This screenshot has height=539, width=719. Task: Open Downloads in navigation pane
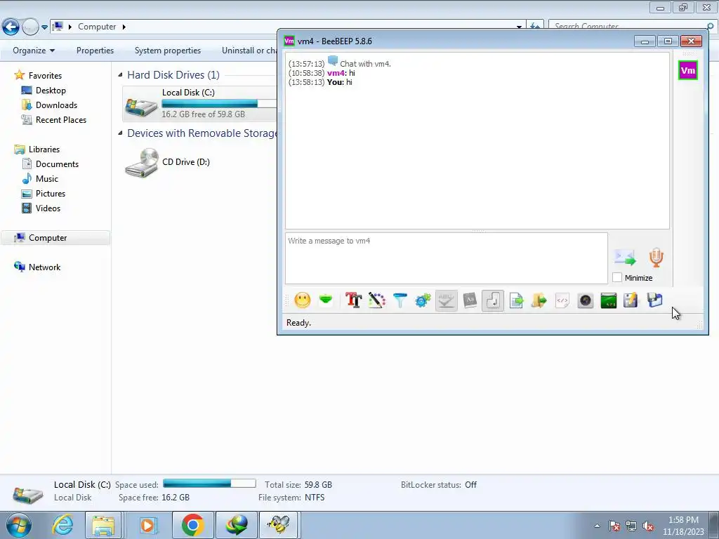tap(56, 105)
